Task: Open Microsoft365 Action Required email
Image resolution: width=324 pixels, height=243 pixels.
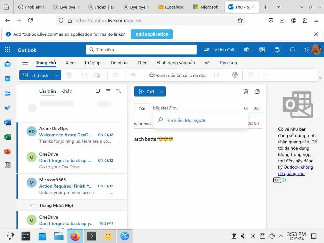Action: pyautogui.click(x=72, y=186)
